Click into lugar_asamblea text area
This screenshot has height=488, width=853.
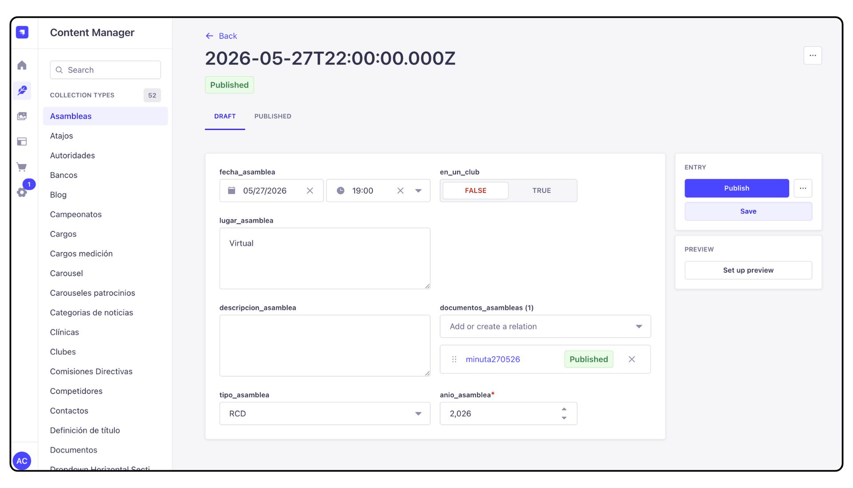(325, 258)
